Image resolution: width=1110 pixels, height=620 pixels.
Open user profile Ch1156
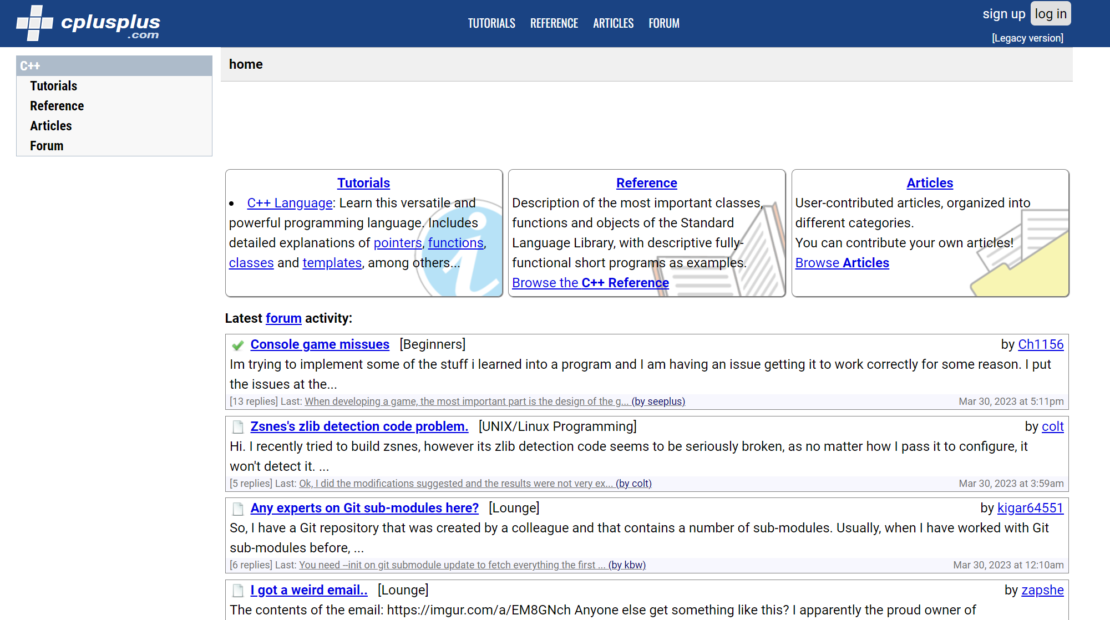(1041, 344)
